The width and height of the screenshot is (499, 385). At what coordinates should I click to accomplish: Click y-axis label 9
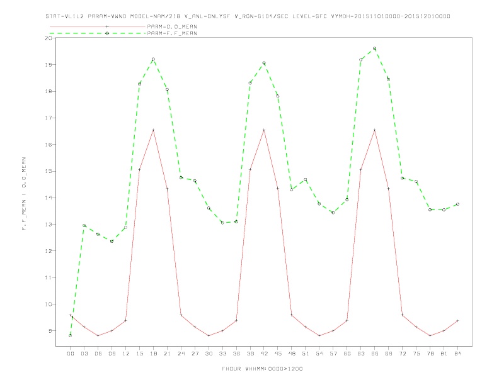point(50,331)
